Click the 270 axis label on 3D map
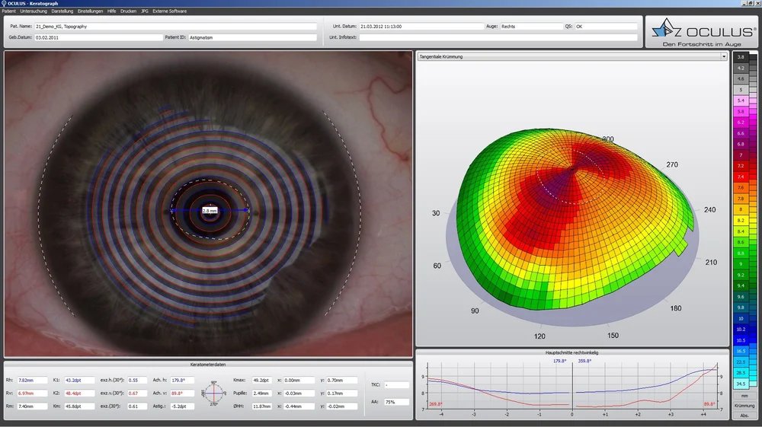This screenshot has width=762, height=427. (x=672, y=164)
